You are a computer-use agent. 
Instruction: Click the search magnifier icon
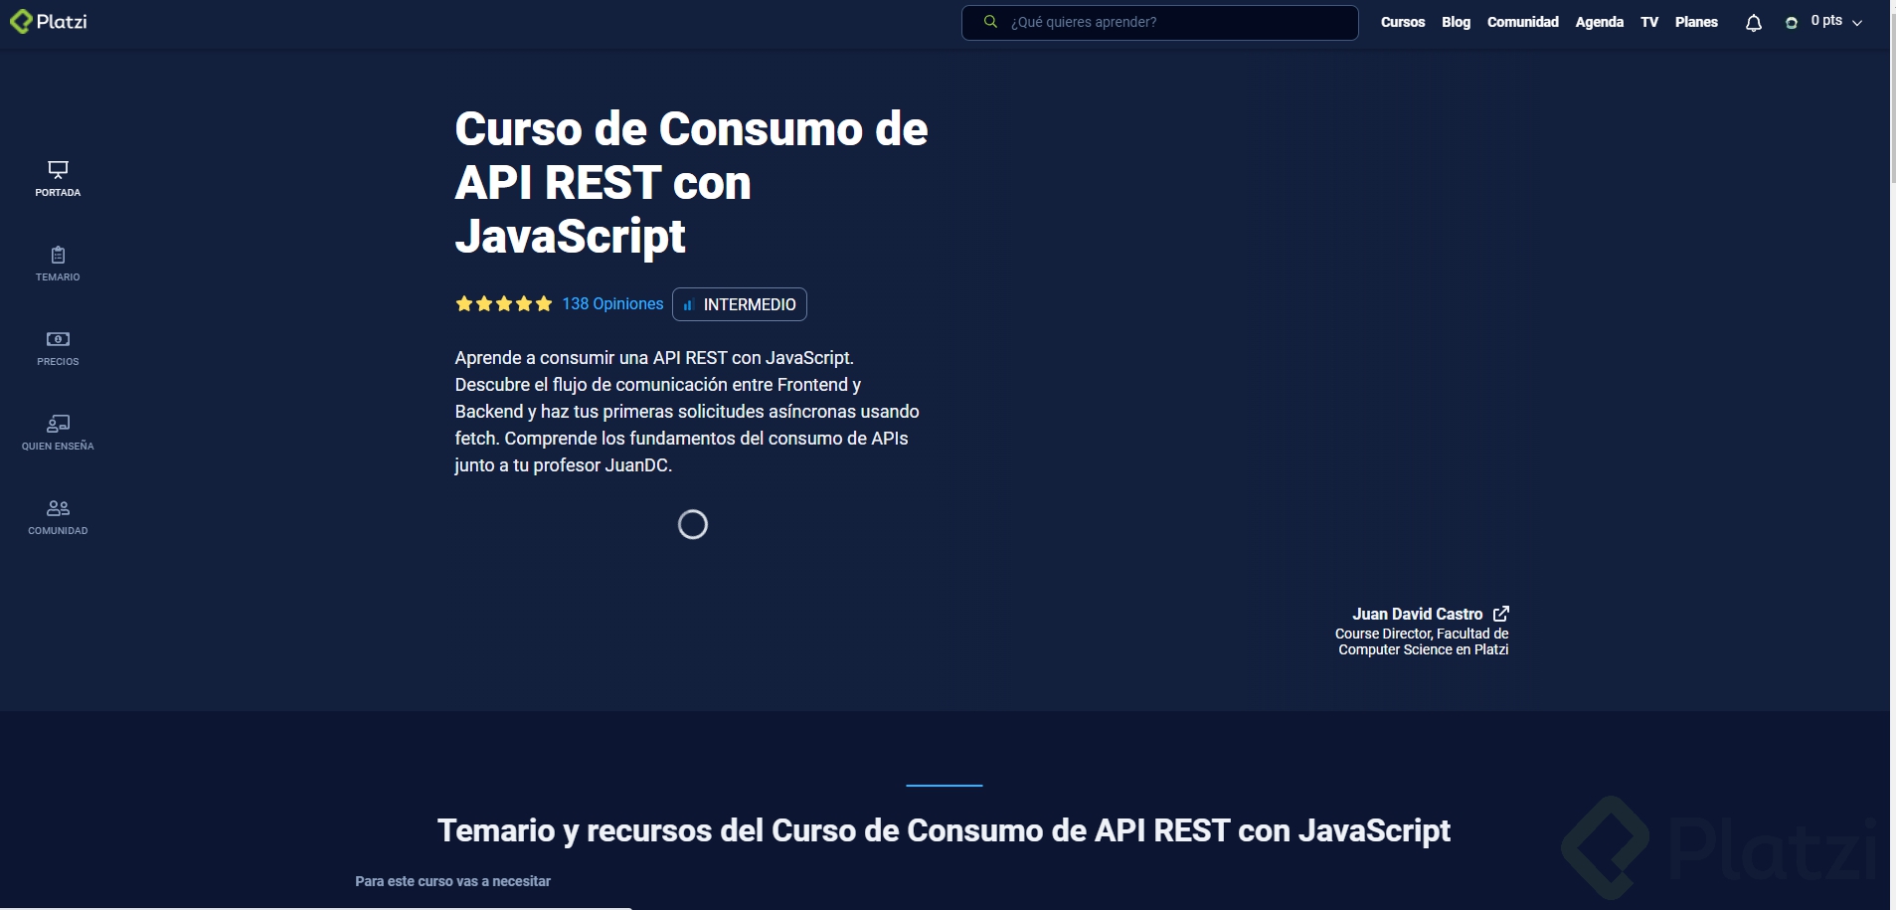(990, 22)
